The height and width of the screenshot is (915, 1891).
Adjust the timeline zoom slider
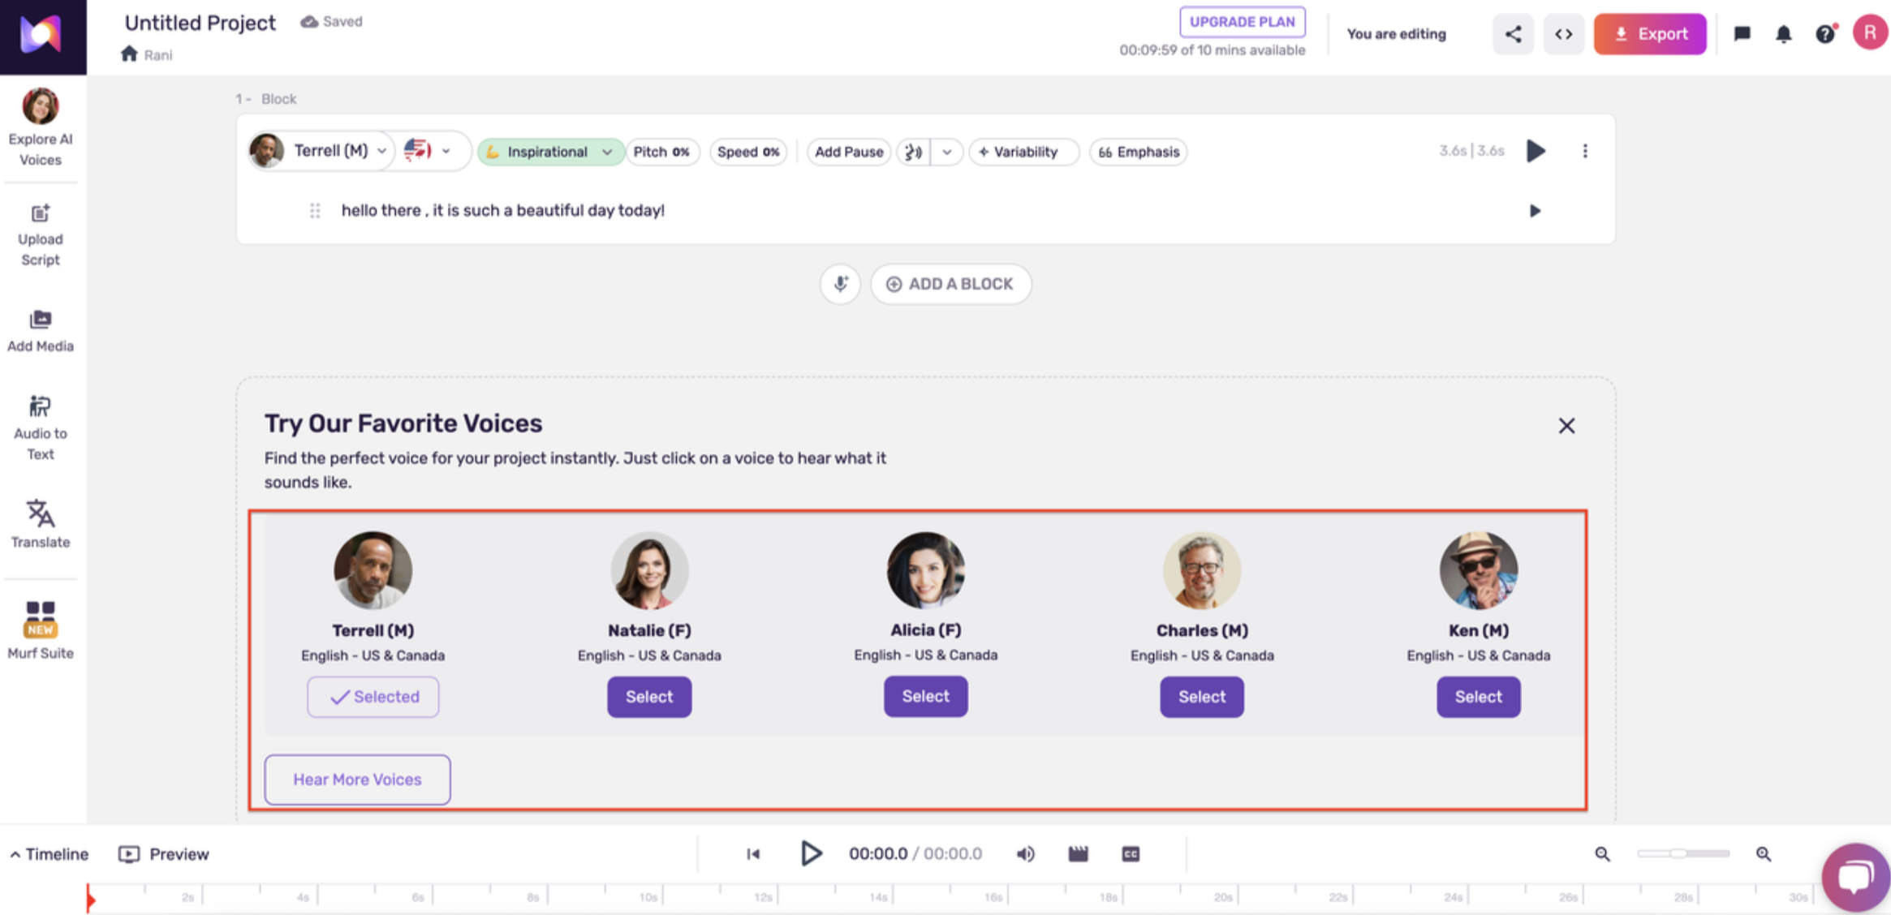[x=1678, y=853]
